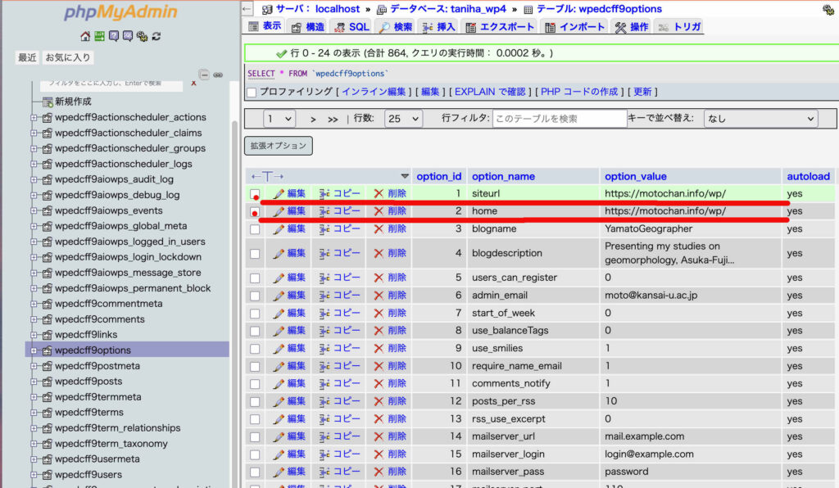
Task: Click navigation panel settings gear icon
Action: coord(142,36)
